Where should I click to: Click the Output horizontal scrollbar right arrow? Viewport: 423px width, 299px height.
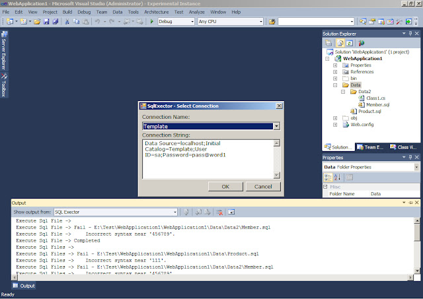point(410,277)
